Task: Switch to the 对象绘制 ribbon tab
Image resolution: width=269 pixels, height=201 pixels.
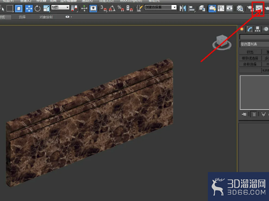Action: [46, 17]
